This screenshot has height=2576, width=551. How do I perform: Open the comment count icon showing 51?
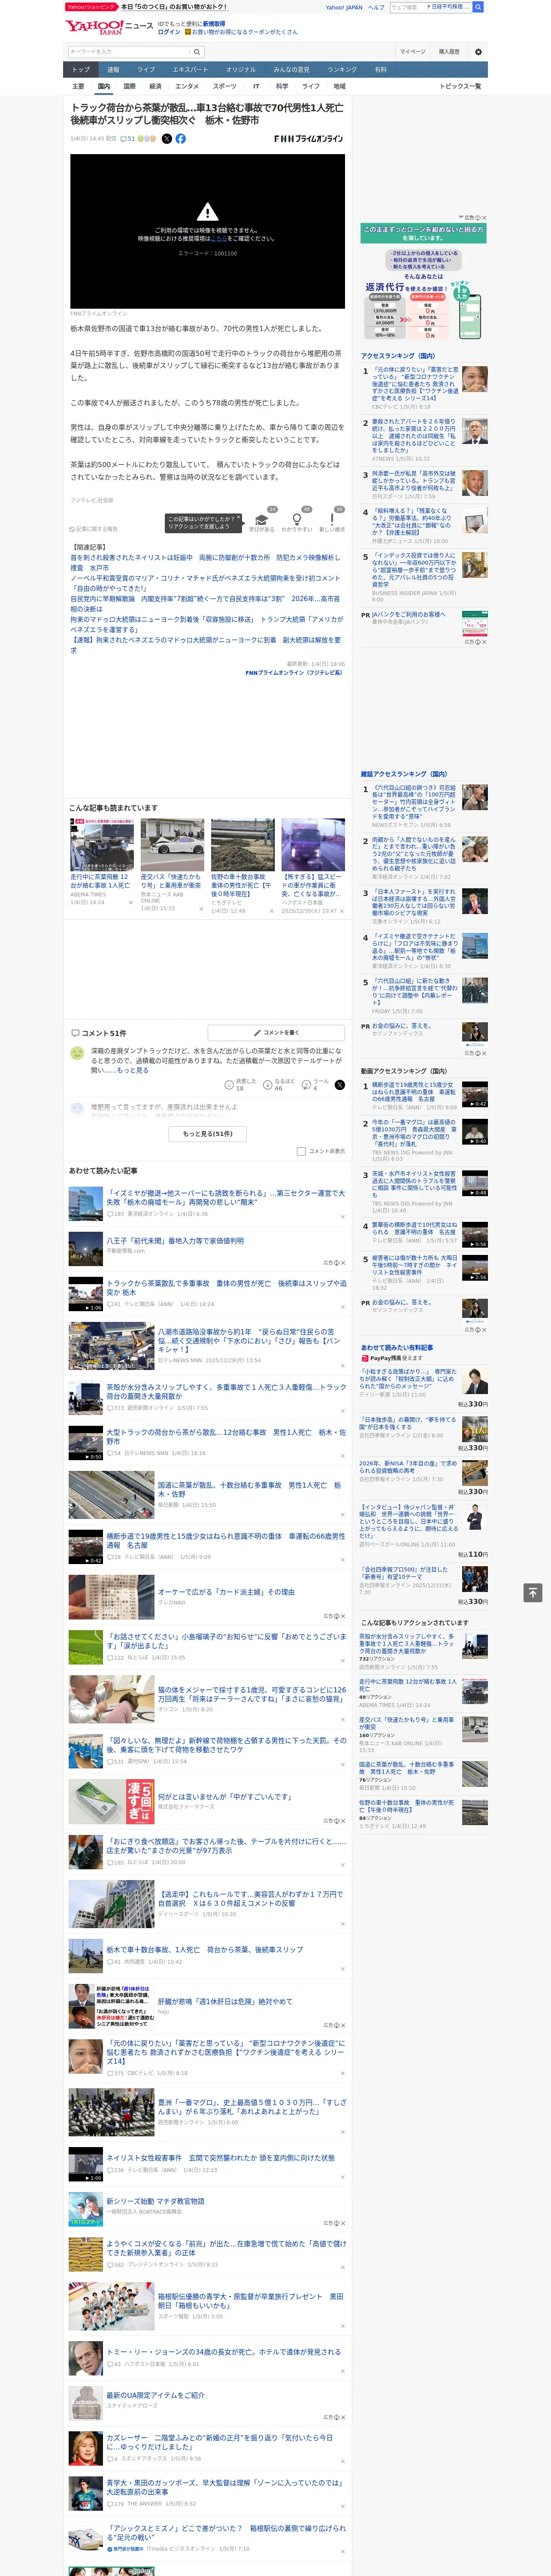tap(128, 139)
